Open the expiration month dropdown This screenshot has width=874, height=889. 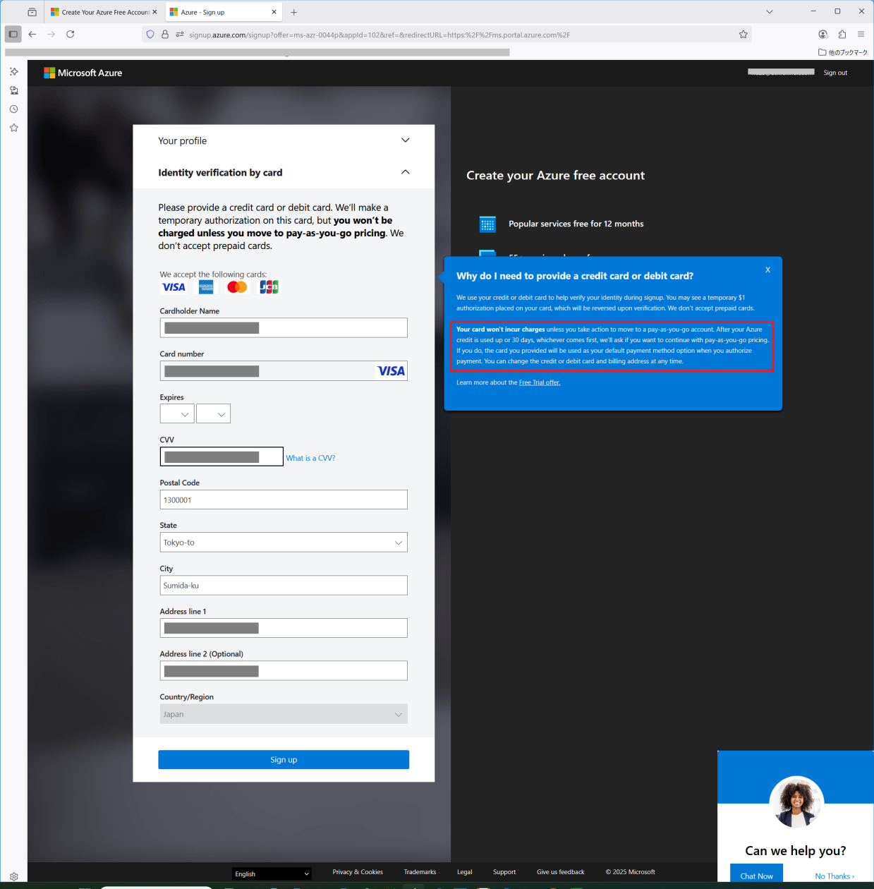177,413
